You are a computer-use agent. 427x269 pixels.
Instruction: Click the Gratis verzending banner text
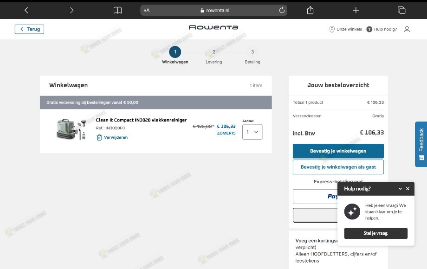[92, 102]
